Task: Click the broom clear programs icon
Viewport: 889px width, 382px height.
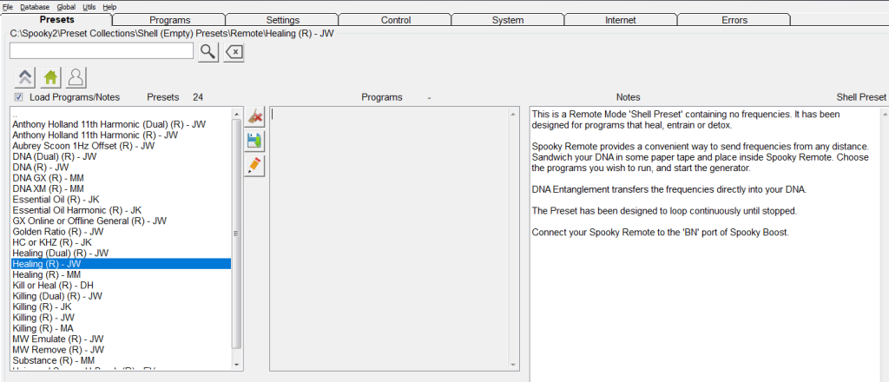Action: 255,116
